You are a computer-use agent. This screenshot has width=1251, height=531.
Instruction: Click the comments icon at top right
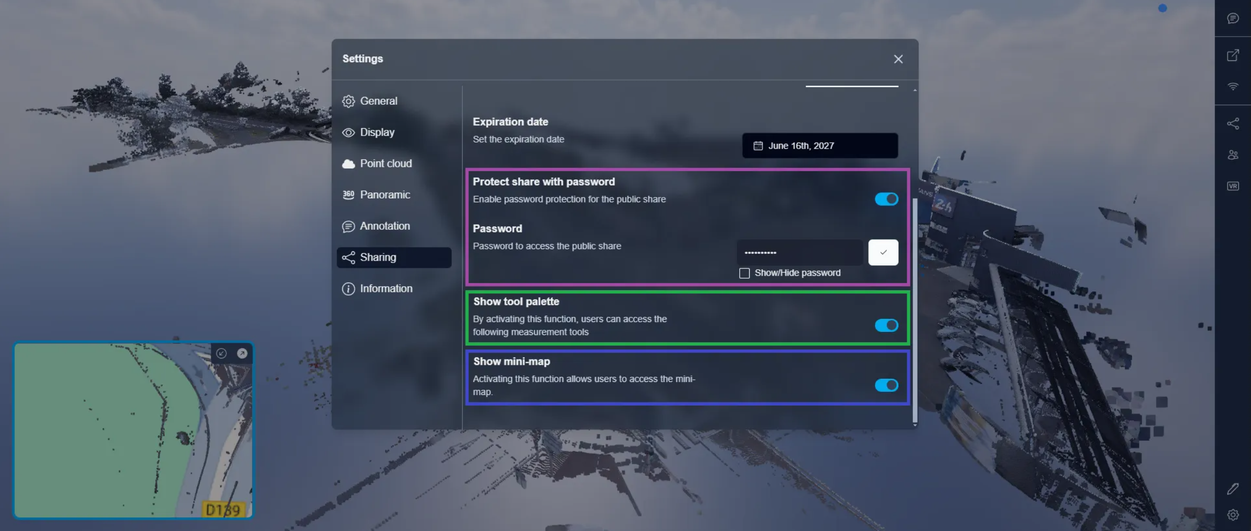[x=1233, y=19]
